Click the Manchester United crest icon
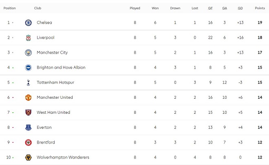 tap(28, 98)
